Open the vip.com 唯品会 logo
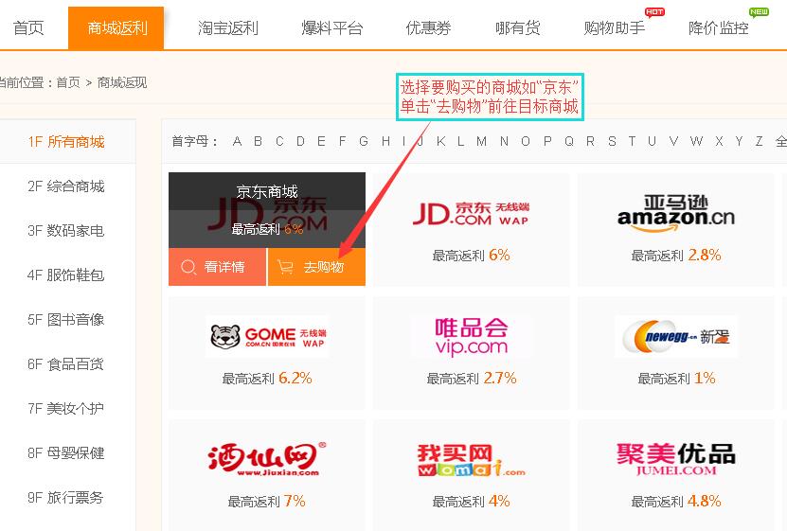787x531 pixels. click(472, 336)
